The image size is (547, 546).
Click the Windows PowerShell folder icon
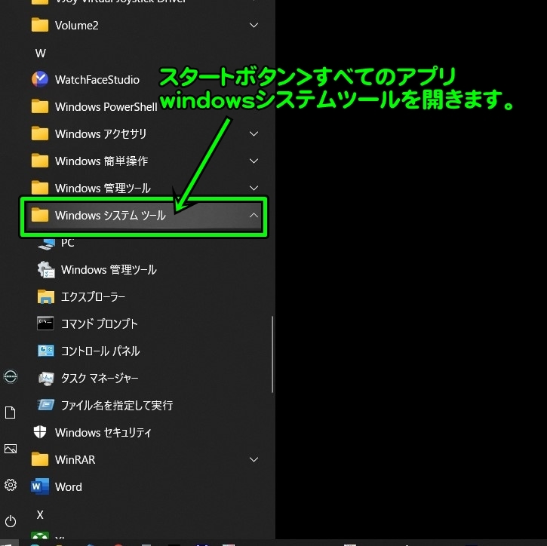(40, 106)
